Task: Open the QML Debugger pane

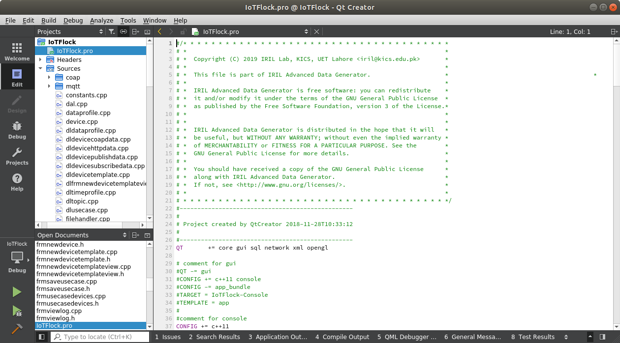Action: (407, 337)
